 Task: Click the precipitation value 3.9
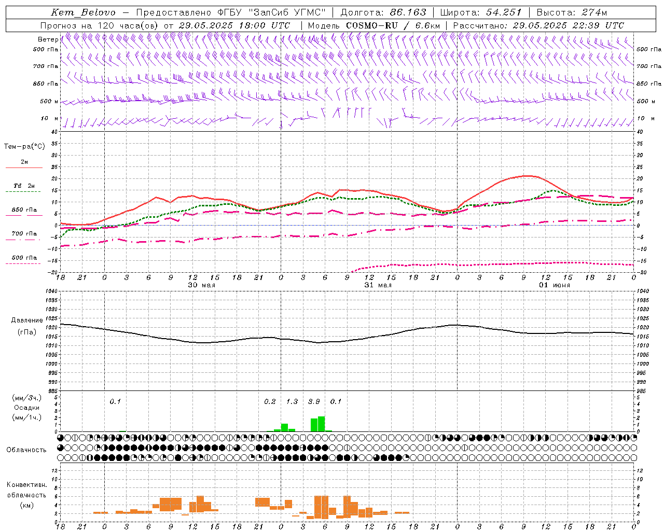pos(314,401)
